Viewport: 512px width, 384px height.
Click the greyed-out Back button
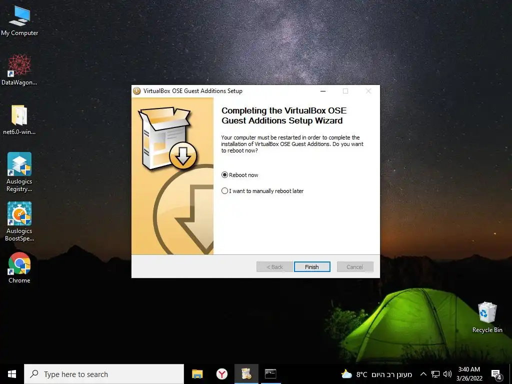tap(274, 267)
